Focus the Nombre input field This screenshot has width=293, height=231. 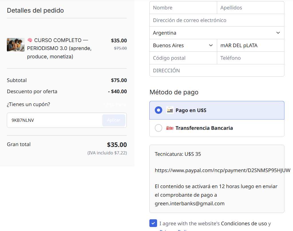point(183,8)
